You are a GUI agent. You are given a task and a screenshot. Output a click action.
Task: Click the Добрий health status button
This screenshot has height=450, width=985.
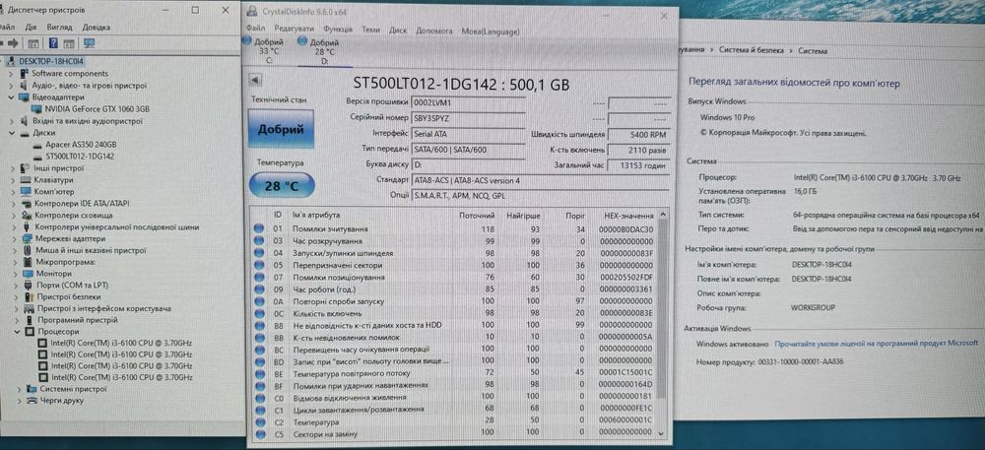[x=281, y=129]
